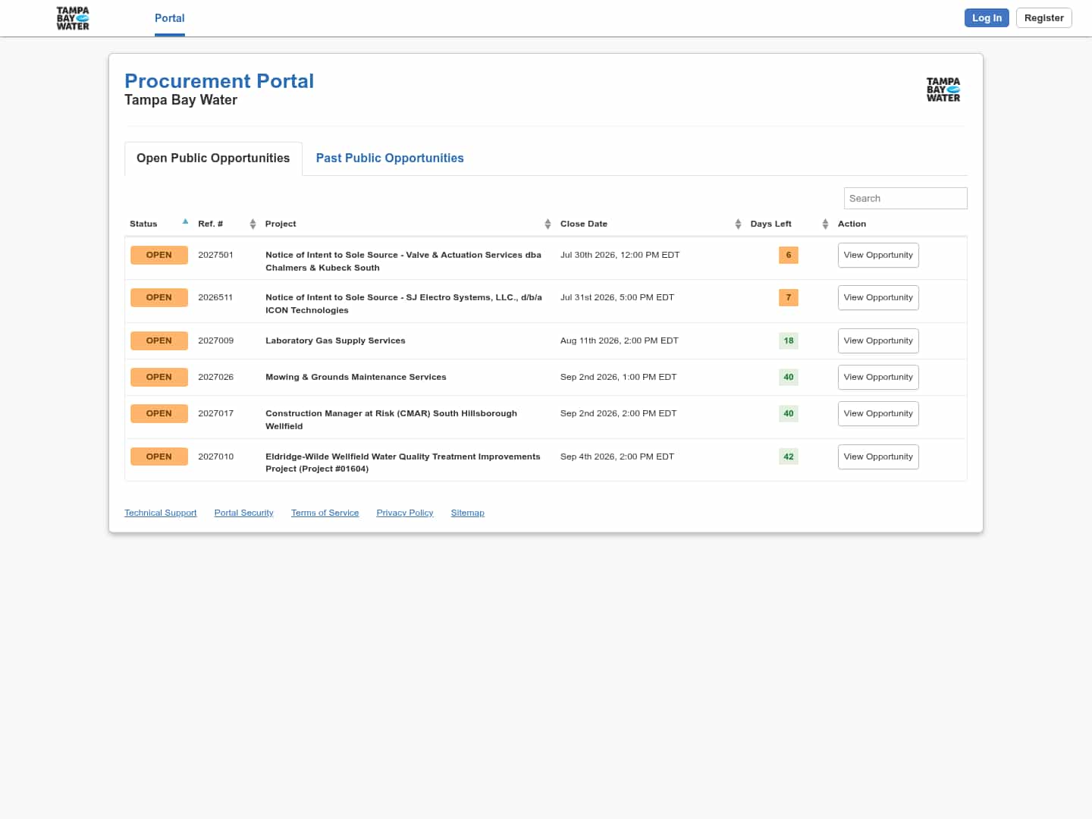Focus the Search input field

tap(905, 198)
